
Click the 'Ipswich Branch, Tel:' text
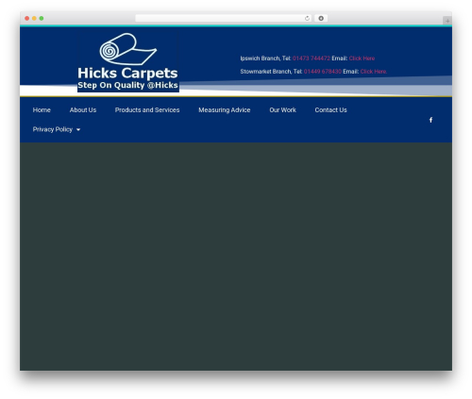[265, 58]
